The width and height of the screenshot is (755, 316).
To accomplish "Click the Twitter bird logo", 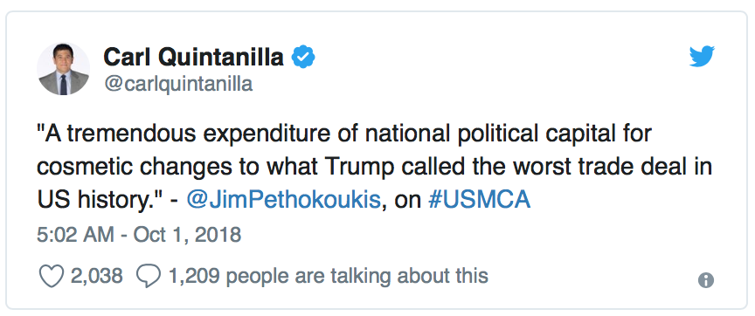I will pyautogui.click(x=702, y=56).
